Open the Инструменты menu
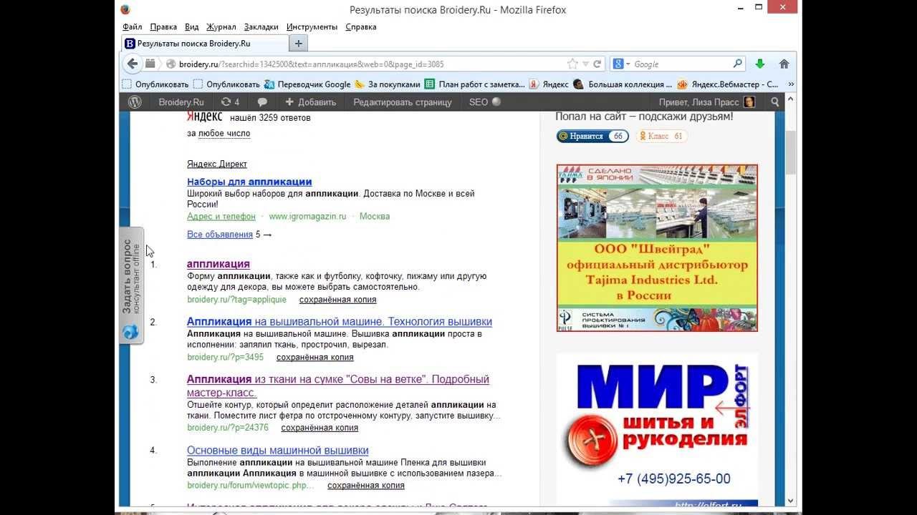 [312, 27]
